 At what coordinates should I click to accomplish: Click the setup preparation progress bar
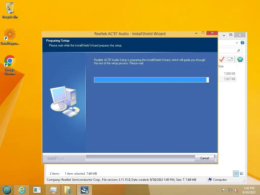coord(151,80)
